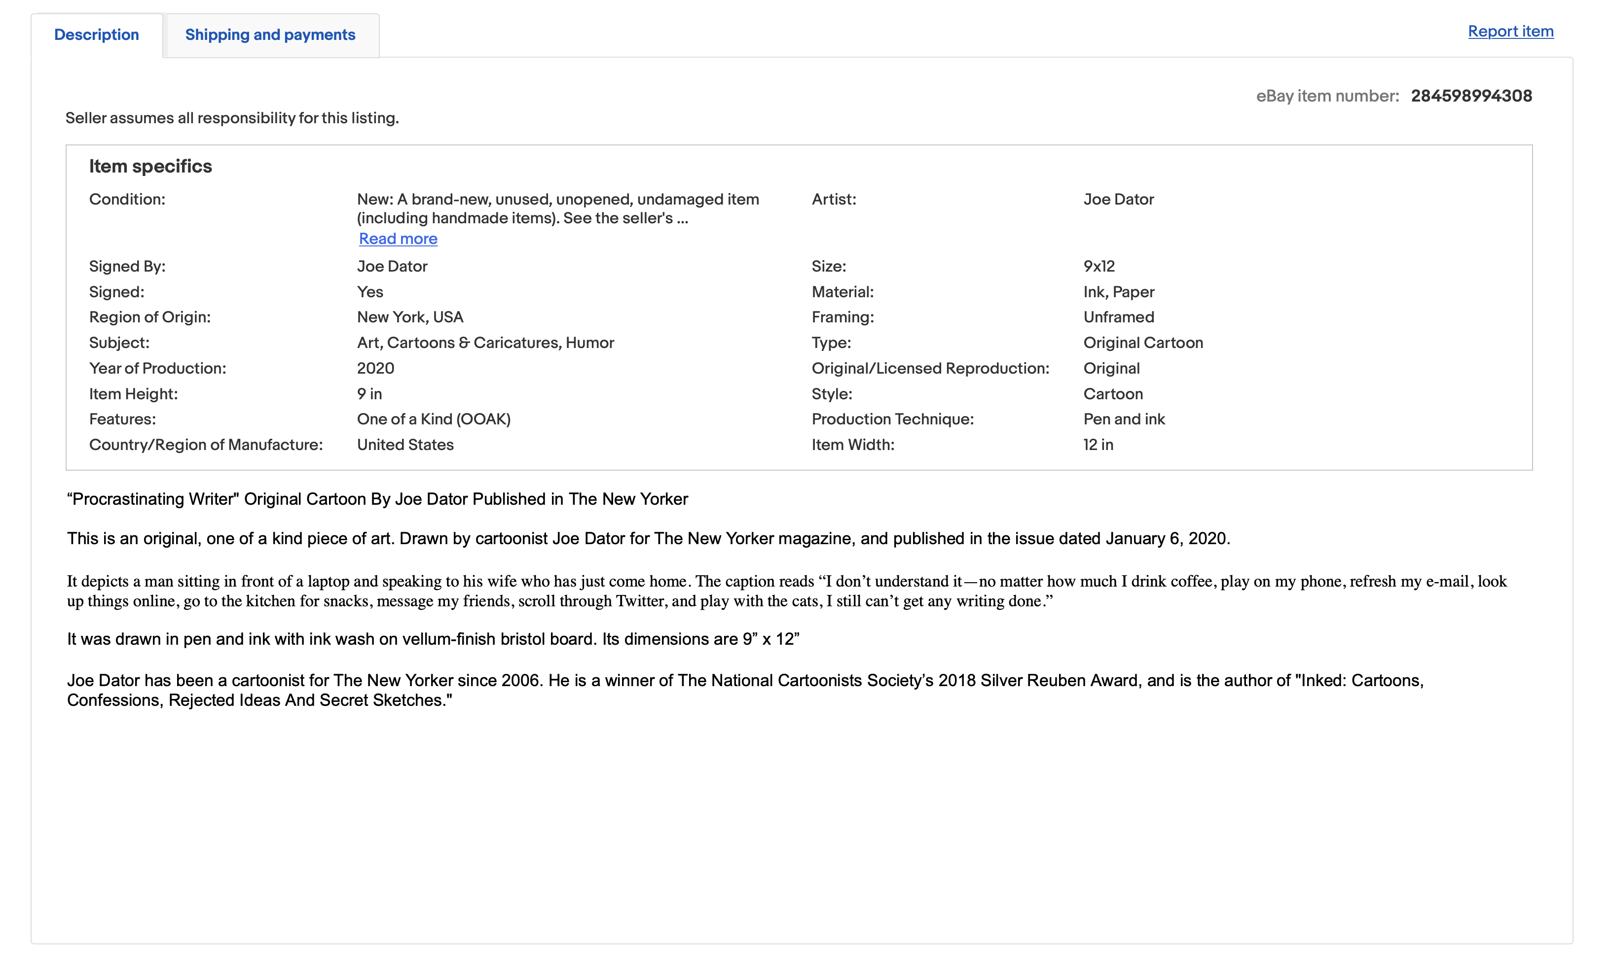This screenshot has height=972, width=1610.
Task: Click the Seller assumes all responsibility text
Action: tap(232, 118)
